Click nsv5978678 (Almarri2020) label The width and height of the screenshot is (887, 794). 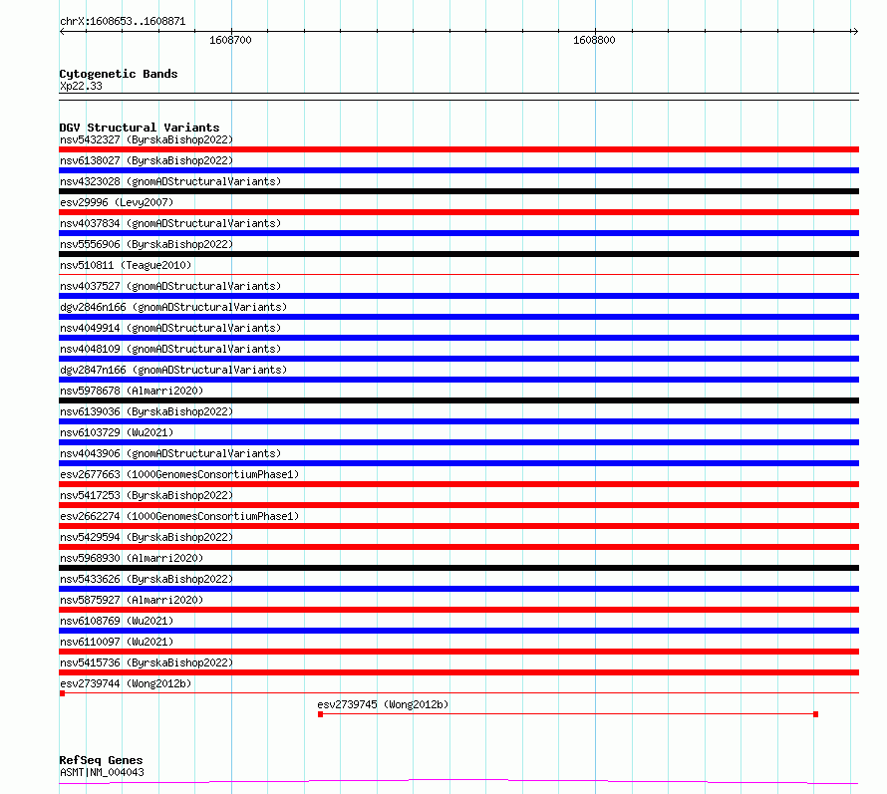point(132,391)
